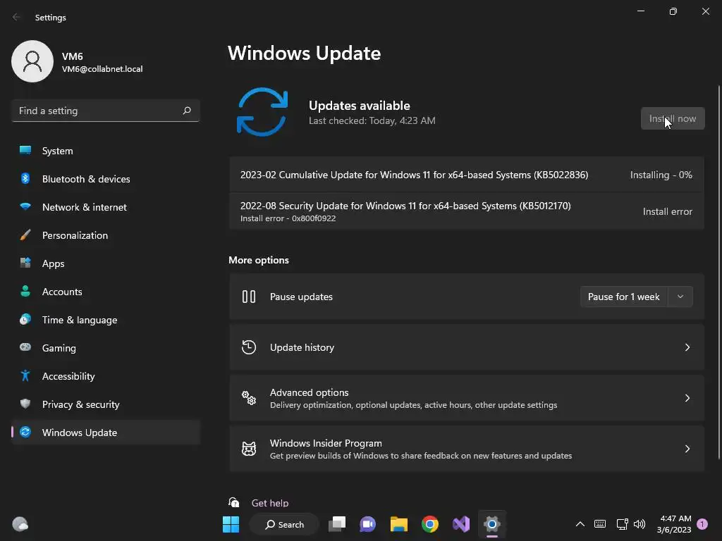722x541 pixels.
Task: Click the touch keyboard tray icon
Action: tap(600, 524)
